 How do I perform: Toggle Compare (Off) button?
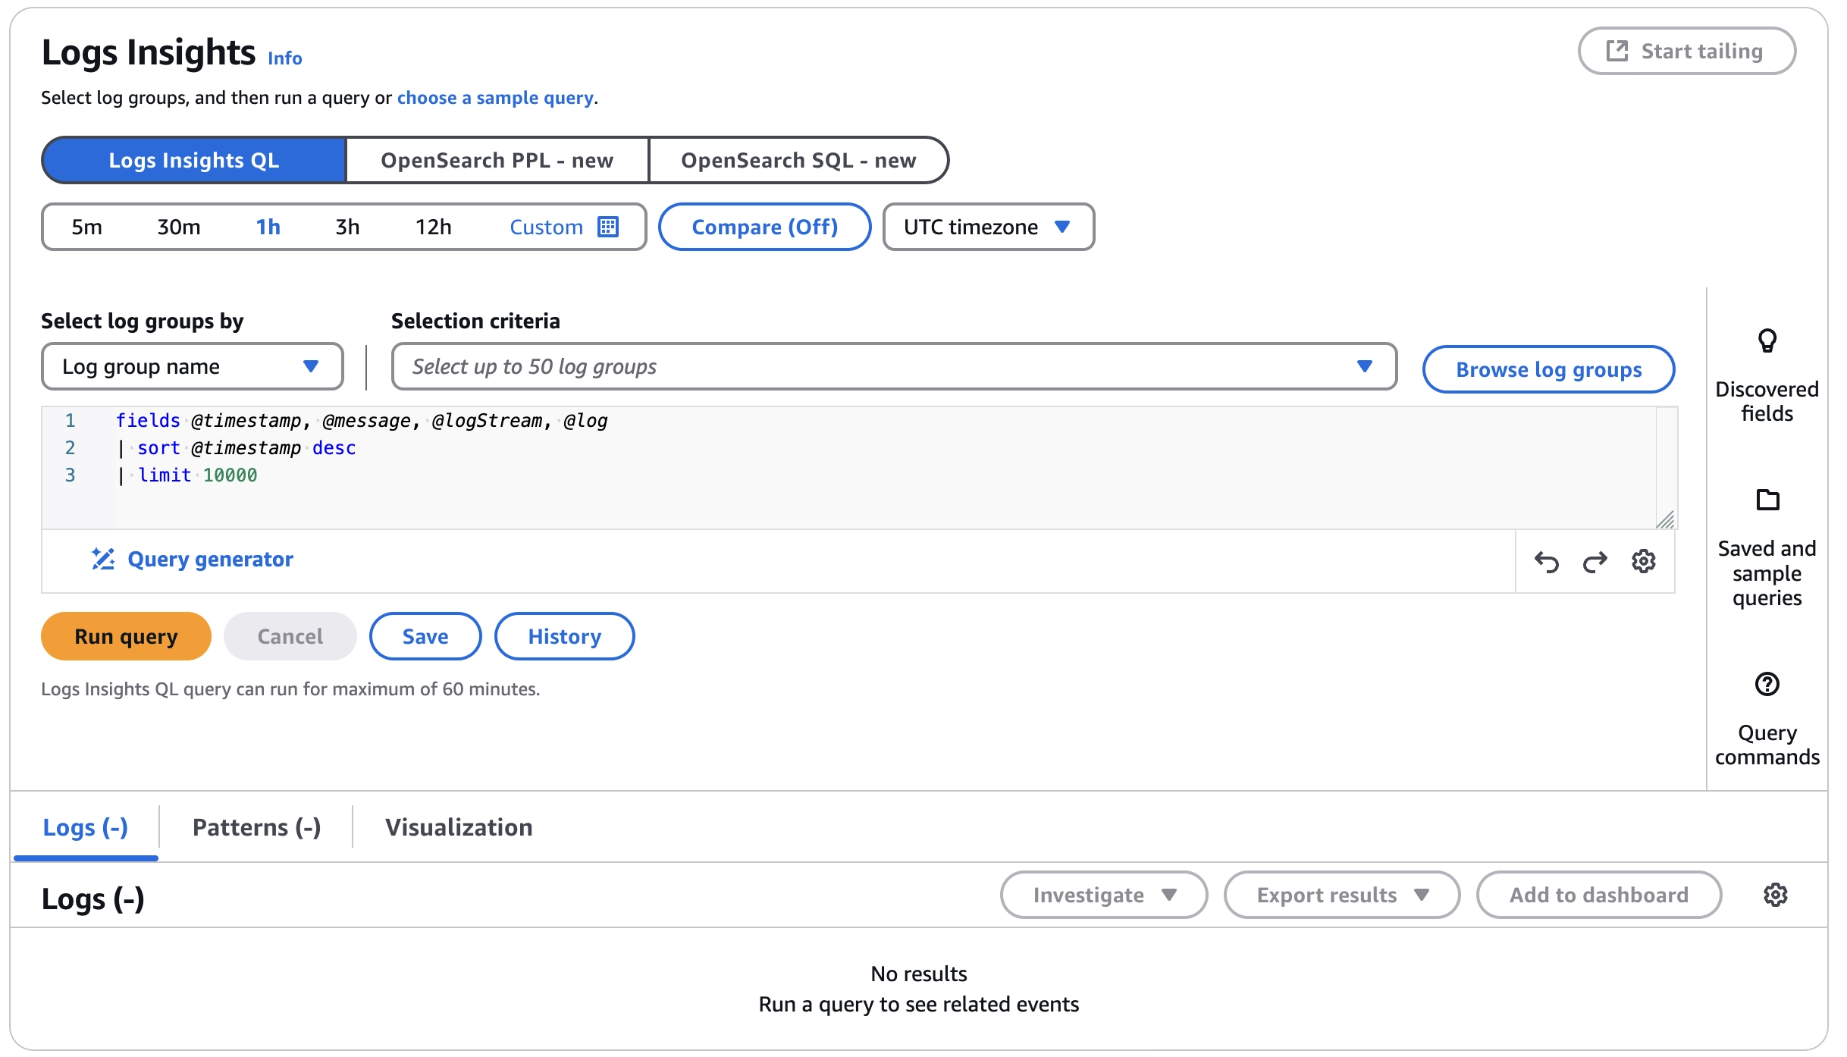click(764, 227)
